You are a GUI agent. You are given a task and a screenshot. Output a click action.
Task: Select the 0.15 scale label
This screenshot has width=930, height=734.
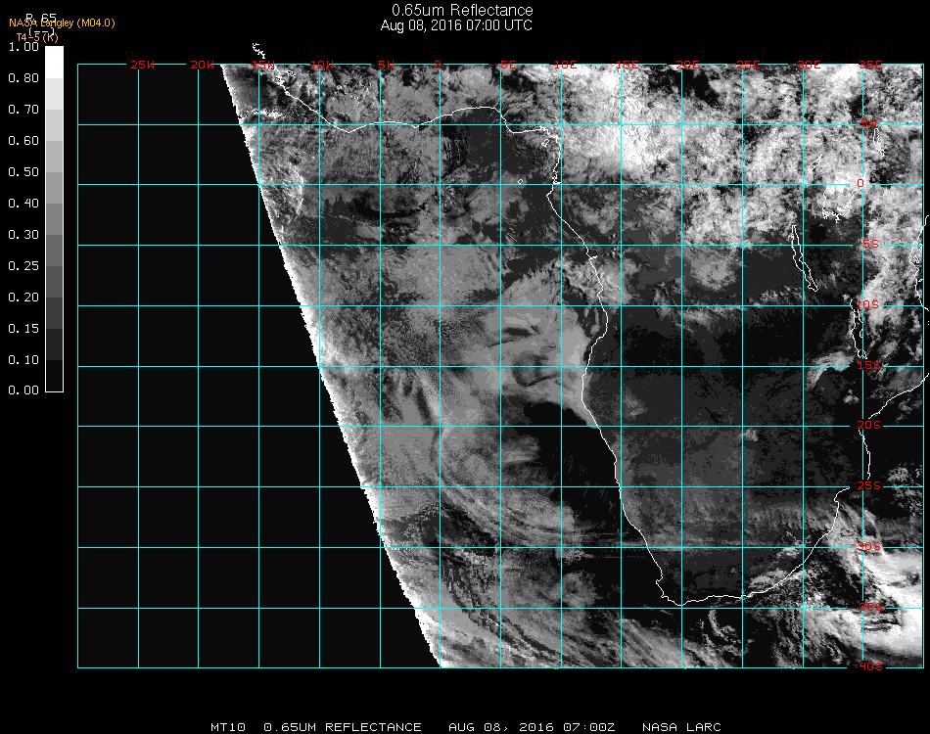(23, 329)
